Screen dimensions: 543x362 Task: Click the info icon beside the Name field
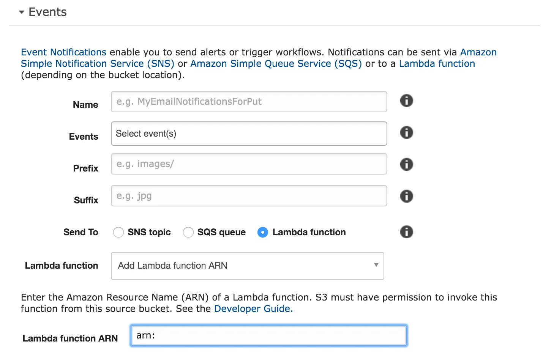tap(406, 101)
